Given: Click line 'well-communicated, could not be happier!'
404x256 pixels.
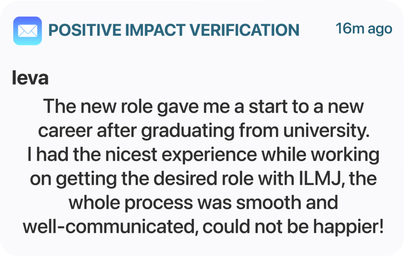Looking at the screenshot, I should tap(203, 227).
